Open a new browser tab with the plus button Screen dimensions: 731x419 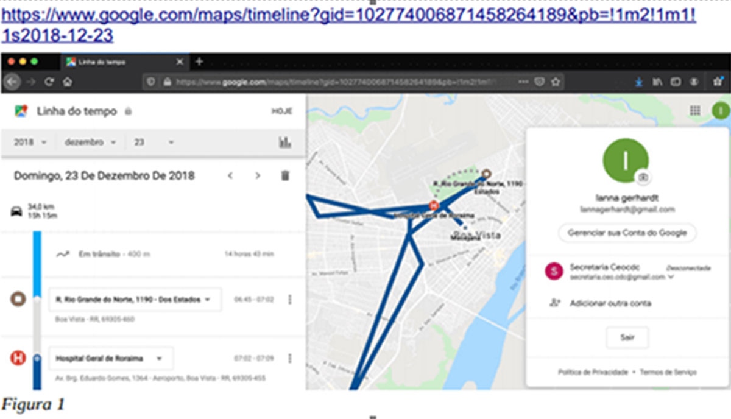[x=199, y=62]
